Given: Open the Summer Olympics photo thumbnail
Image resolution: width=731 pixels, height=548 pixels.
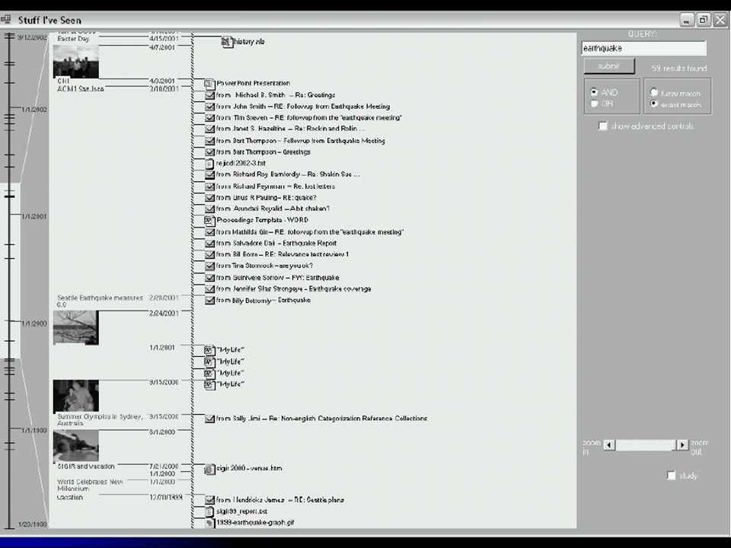Looking at the screenshot, I should [76, 397].
